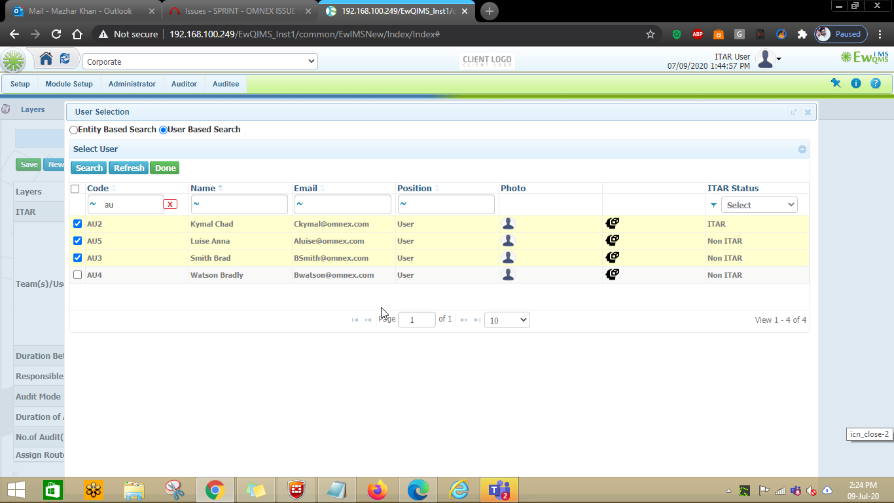Viewport: 894px width, 503px height.
Task: Open the Auditee menu
Action: [x=226, y=84]
